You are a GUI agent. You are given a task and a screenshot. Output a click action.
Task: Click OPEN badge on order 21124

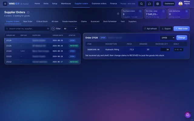pos(72,51)
